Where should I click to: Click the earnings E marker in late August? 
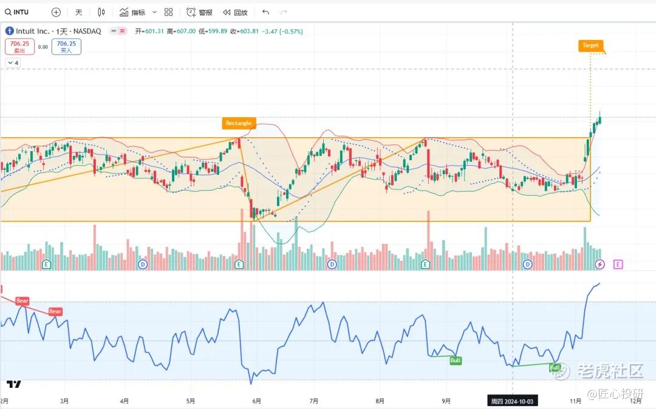425,264
